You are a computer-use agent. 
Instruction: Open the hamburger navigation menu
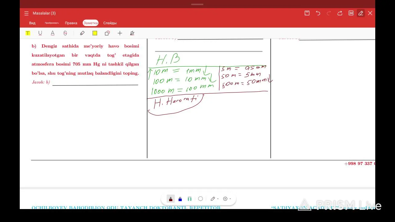26,13
